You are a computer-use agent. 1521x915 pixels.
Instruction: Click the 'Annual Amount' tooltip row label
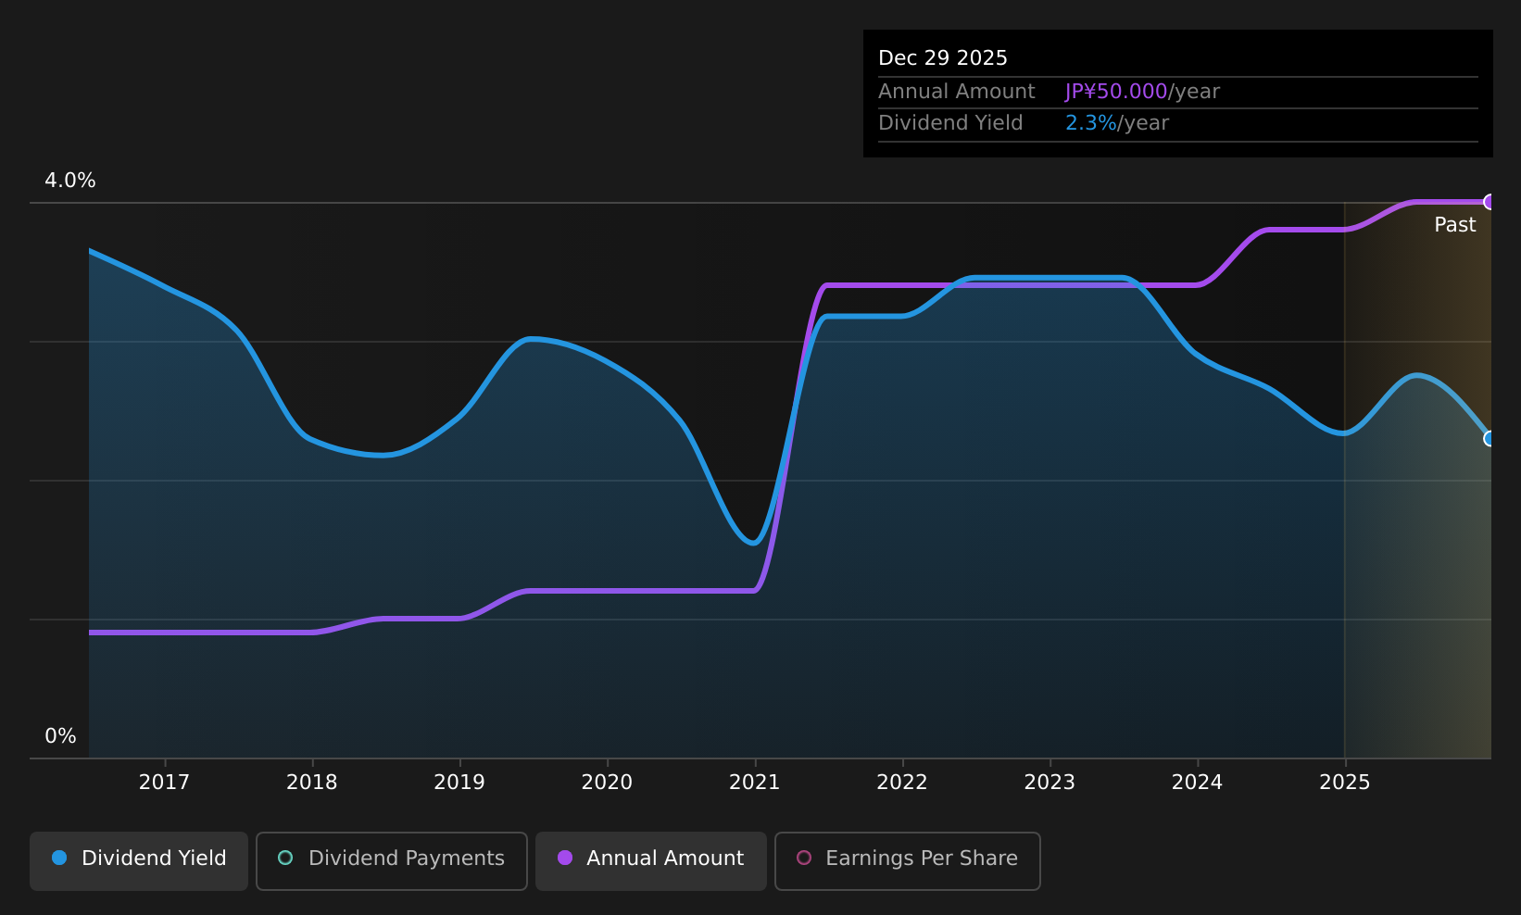957,92
